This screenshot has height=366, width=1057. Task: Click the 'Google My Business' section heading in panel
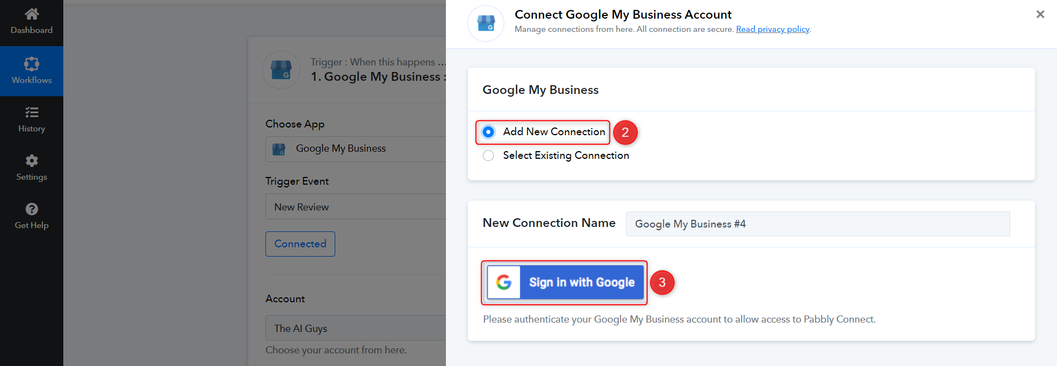point(540,90)
